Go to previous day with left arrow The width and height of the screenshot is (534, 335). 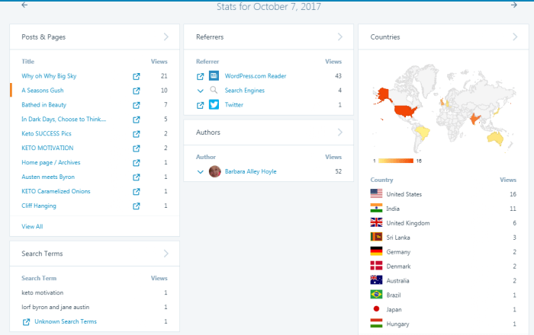pos(24,5)
